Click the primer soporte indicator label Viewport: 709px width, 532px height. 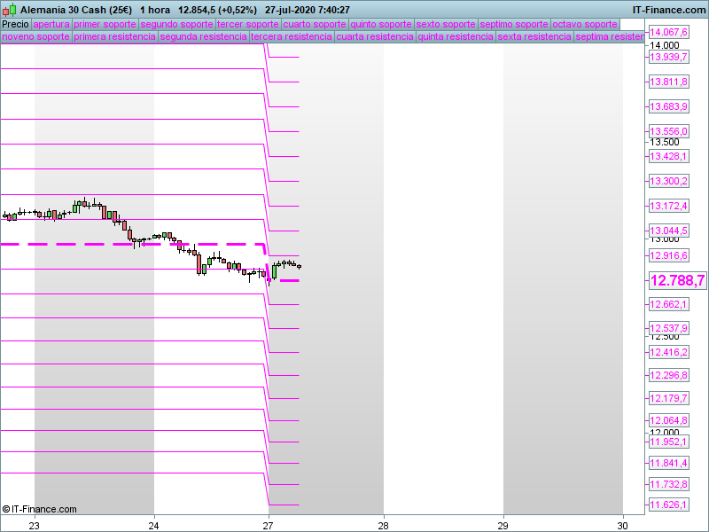click(x=105, y=24)
